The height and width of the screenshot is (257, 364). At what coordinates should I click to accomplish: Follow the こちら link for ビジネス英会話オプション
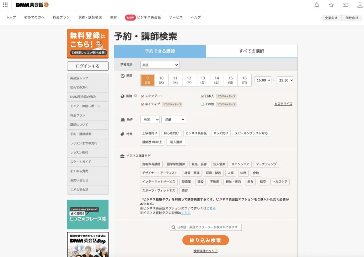[x=211, y=208]
